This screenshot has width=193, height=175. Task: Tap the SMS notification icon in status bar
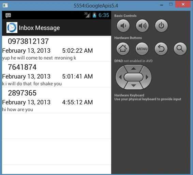click(8, 15)
